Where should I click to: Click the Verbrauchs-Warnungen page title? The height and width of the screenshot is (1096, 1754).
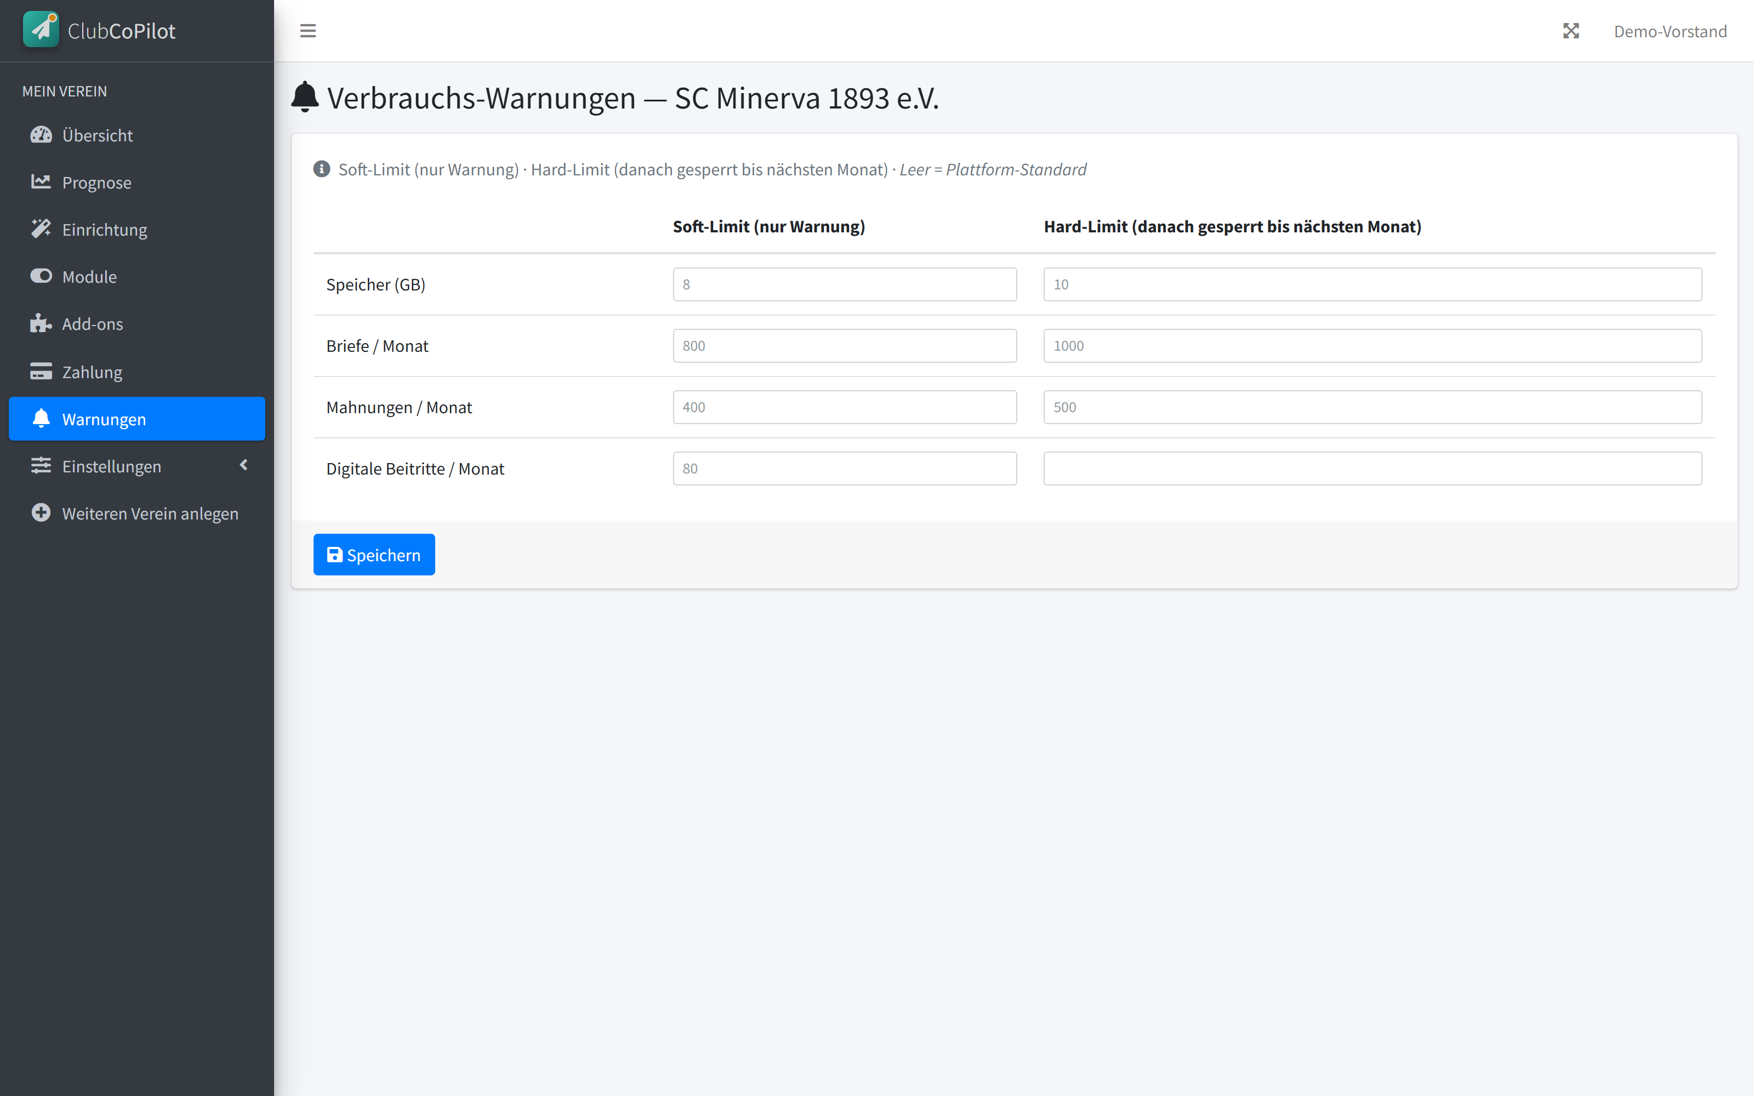[x=633, y=98]
